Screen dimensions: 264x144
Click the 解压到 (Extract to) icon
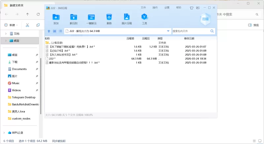(x=74, y=19)
